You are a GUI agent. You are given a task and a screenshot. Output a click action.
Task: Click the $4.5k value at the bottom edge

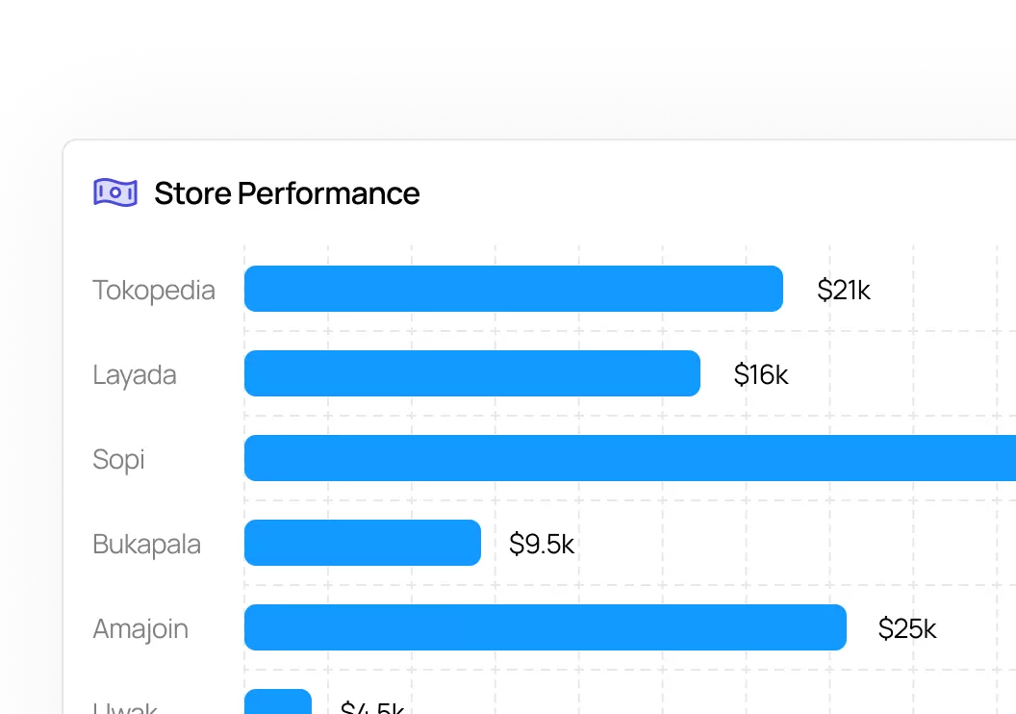372,708
